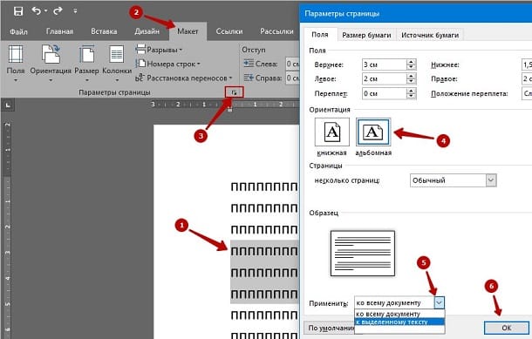
Task: Click the По умолчанию button
Action: pos(329,328)
